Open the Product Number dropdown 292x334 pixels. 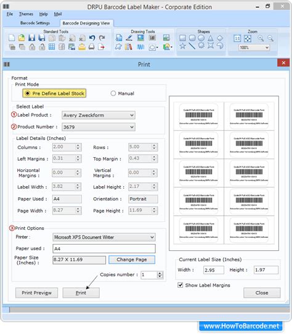coord(99,127)
